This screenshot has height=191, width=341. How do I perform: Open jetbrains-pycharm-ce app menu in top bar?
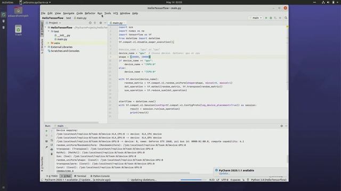coord(35,2)
